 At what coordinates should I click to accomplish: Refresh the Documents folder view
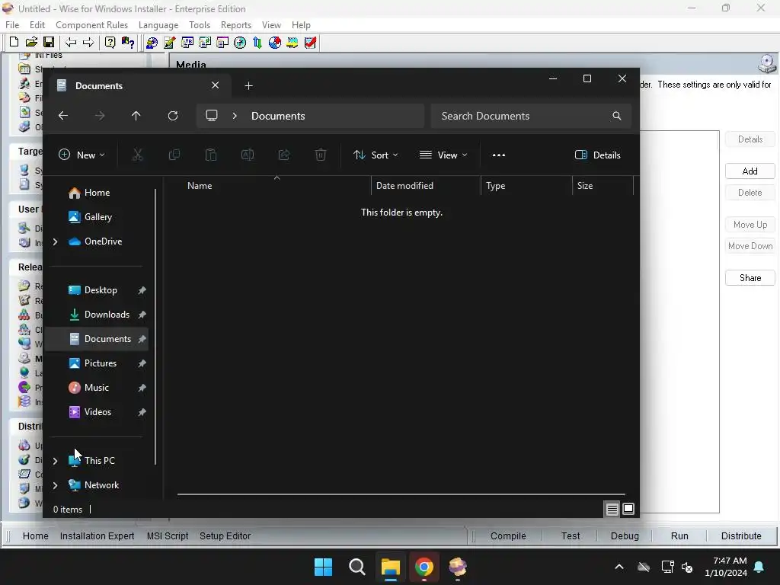[x=173, y=116]
